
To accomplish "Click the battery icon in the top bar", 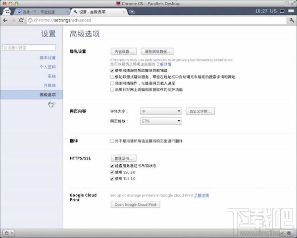I will (x=291, y=11).
